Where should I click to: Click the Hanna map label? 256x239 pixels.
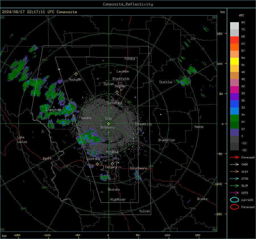coord(199,127)
